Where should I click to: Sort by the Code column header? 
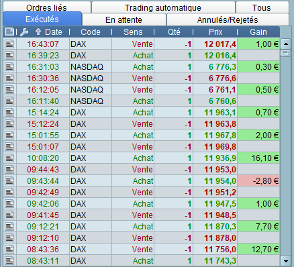tap(91, 32)
